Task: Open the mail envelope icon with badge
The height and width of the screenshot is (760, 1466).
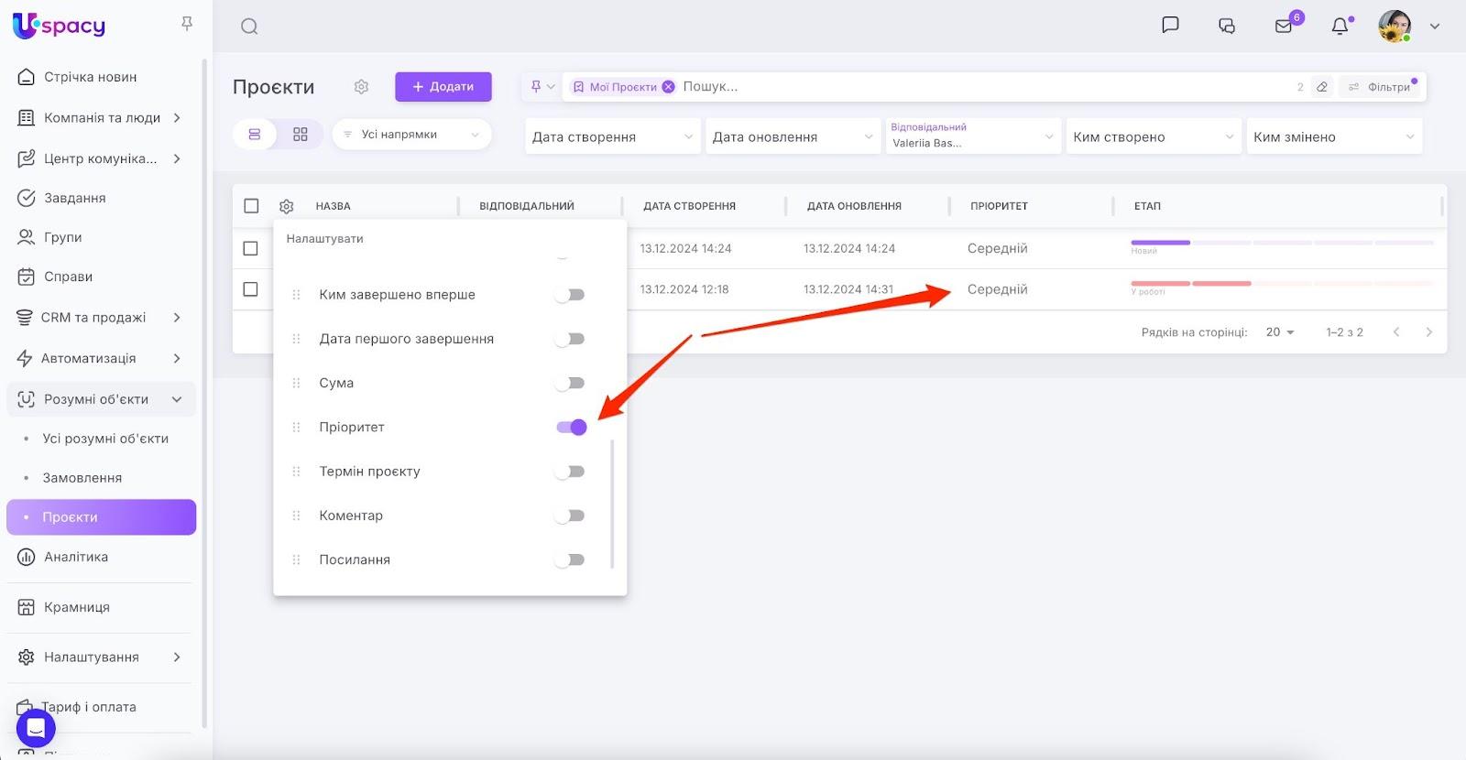Action: (x=1284, y=26)
